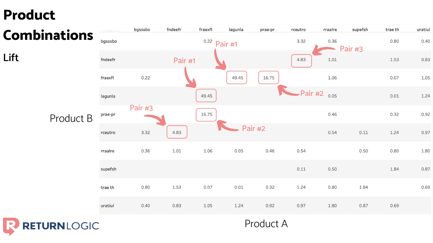Select the highlighted 4.83 cell in rceutro row
This screenshot has width=433, height=243.
pyautogui.click(x=177, y=133)
